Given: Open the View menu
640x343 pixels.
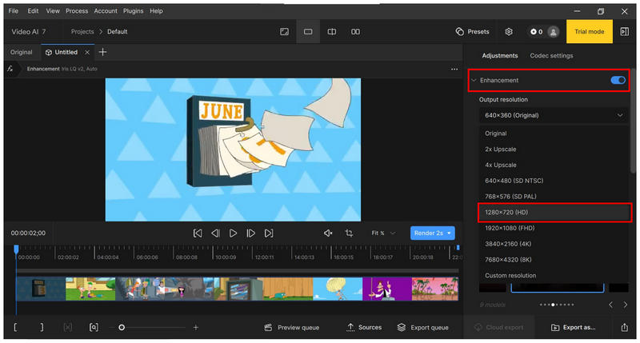Looking at the screenshot, I should point(53,11).
